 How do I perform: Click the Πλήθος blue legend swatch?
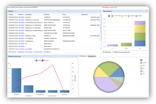(x=37, y=60)
